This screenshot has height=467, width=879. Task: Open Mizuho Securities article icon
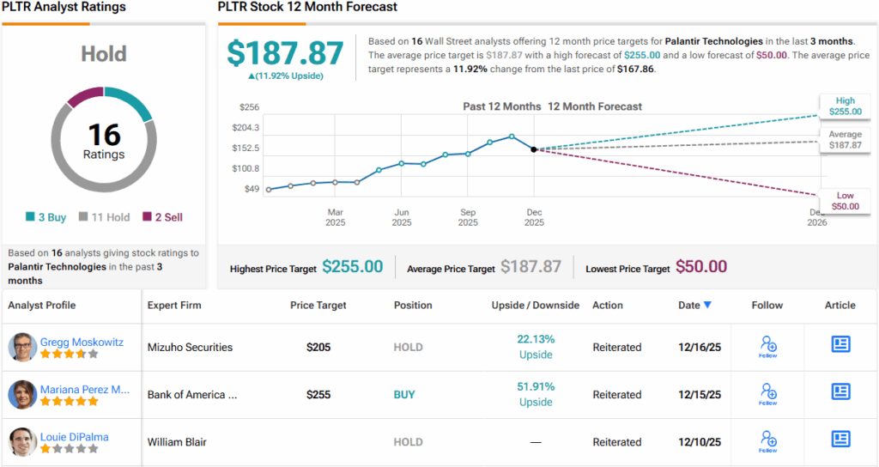point(840,345)
